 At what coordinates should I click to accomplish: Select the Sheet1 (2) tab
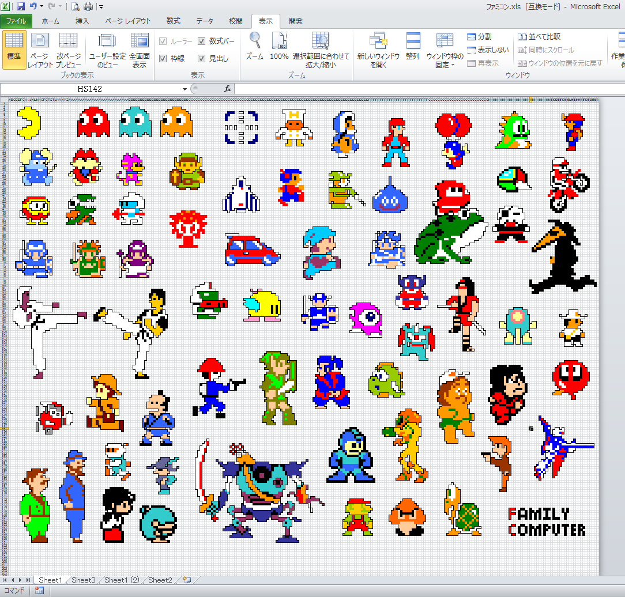(x=122, y=580)
